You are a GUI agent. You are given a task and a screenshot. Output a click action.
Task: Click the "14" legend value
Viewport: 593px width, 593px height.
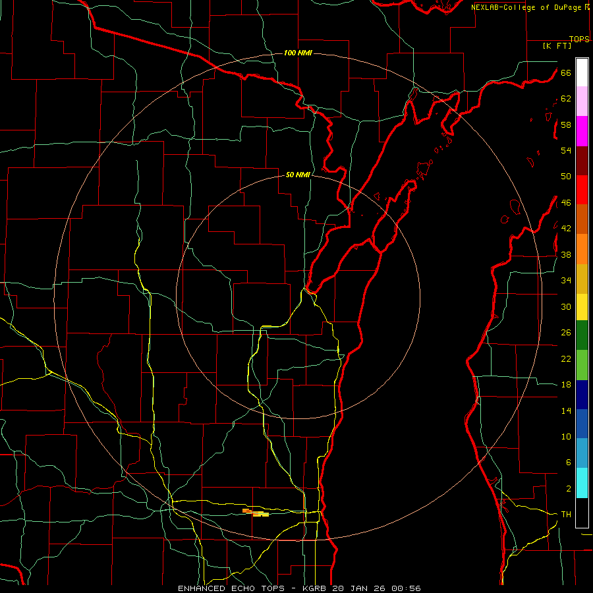tap(566, 410)
